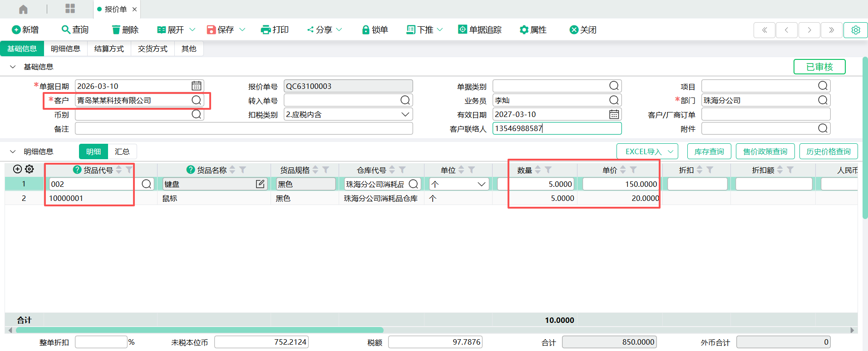Screen dimensions: 868x351
Task: Click the horizontal scrollbar of the table
Action: coord(200,330)
